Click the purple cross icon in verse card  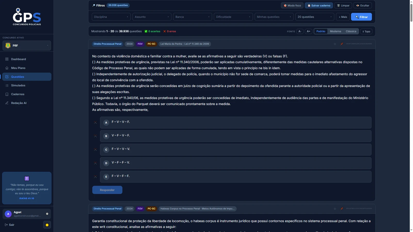click(27, 178)
